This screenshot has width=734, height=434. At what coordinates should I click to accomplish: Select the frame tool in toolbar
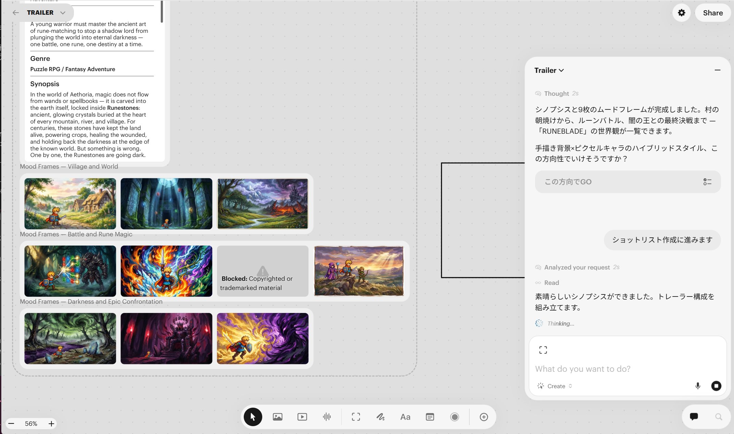pos(356,417)
